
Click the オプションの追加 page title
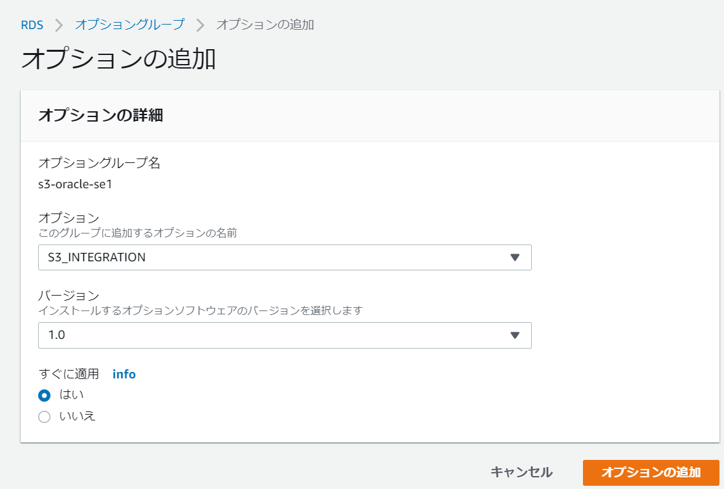click(118, 59)
